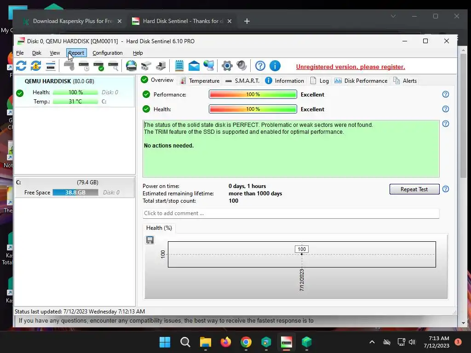Click the blue Refresh arrows toolbar icon
The width and height of the screenshot is (471, 353).
pyautogui.click(x=21, y=66)
